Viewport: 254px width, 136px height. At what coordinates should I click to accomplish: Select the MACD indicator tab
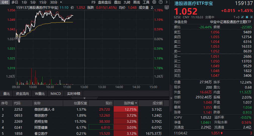coord(56,94)
